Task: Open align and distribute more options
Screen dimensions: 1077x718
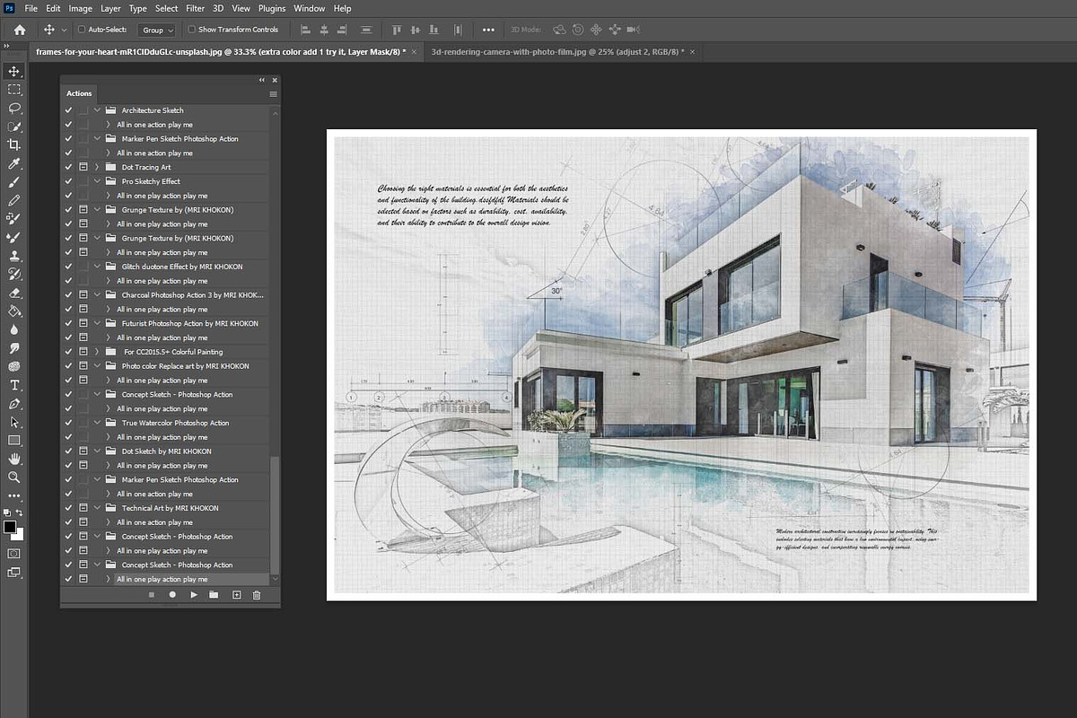Action: pos(488,30)
